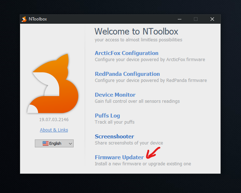Open the Firmware Updater
The width and height of the screenshot is (241, 193).
119,157
